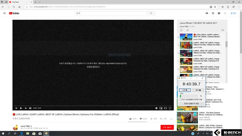Subscribe to Larva TUBA channel

pos(167,127)
